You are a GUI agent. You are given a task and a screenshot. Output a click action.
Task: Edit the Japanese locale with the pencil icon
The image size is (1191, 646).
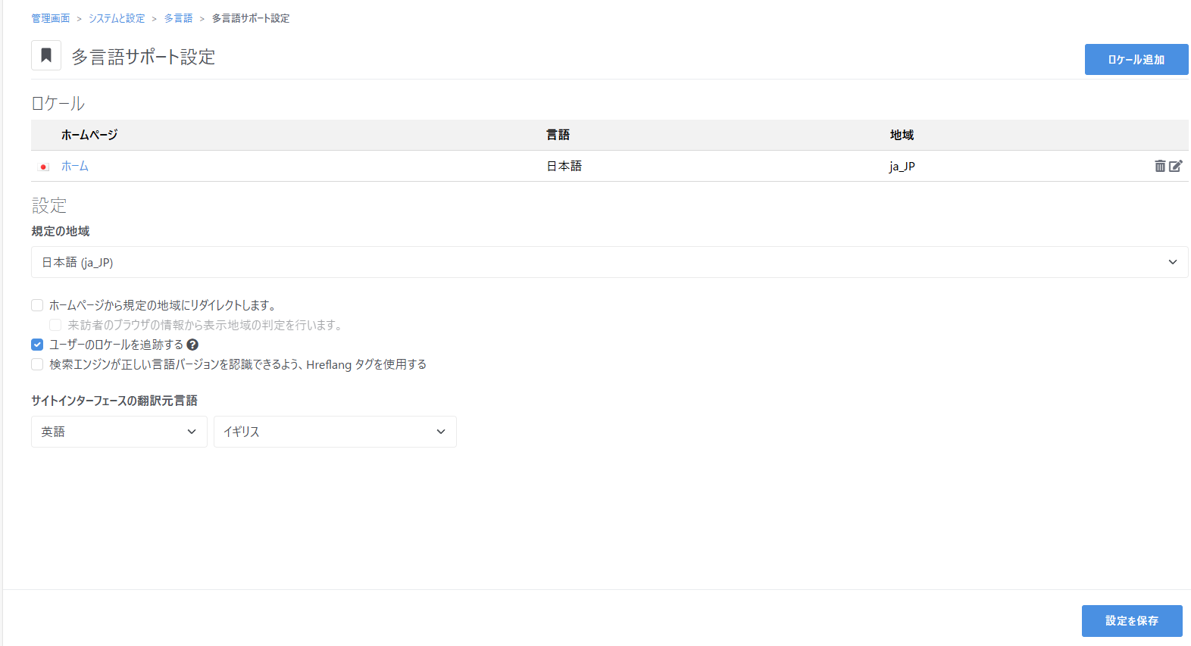[x=1175, y=166]
